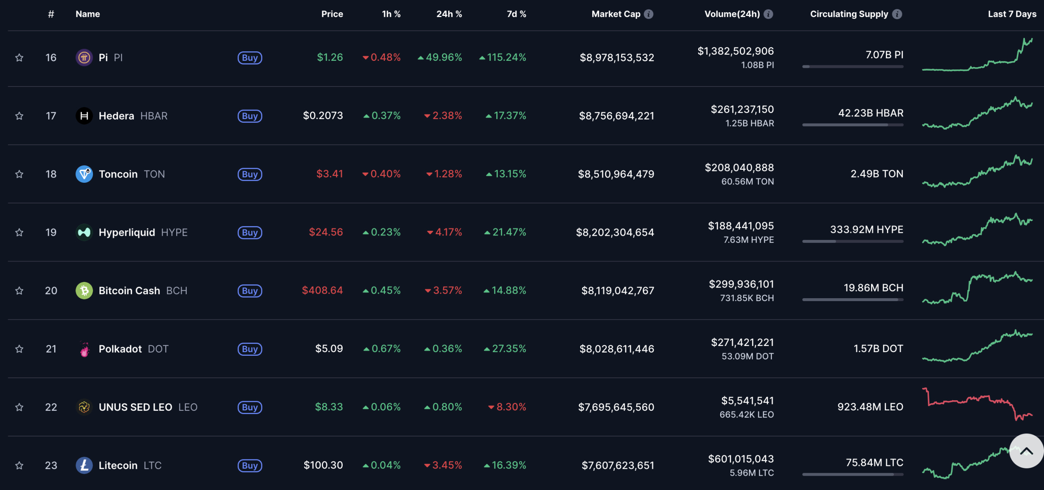The width and height of the screenshot is (1044, 490).
Task: Click the Bitcoin Cash logo icon
Action: [84, 290]
